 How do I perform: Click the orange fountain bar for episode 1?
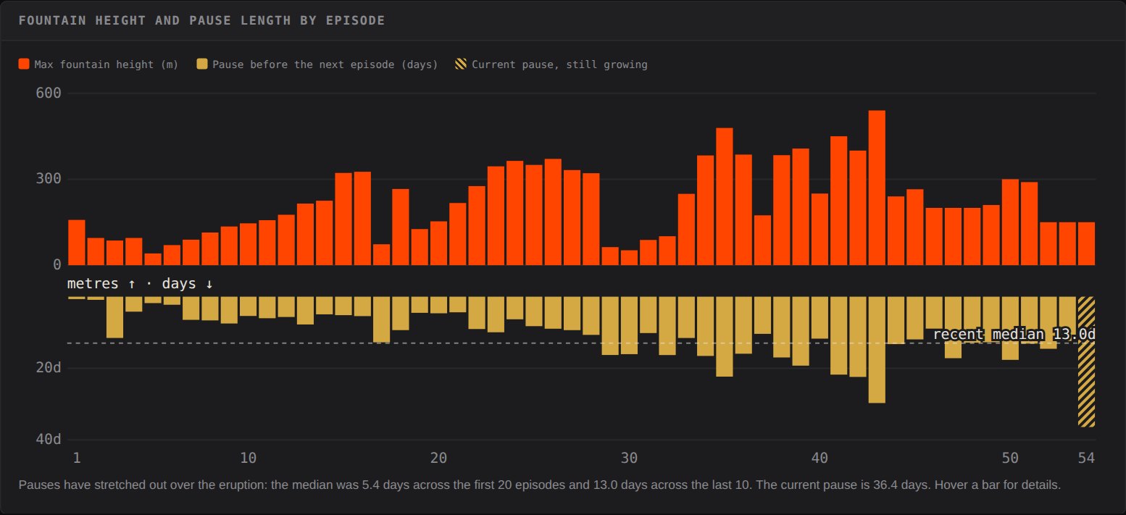(x=77, y=243)
